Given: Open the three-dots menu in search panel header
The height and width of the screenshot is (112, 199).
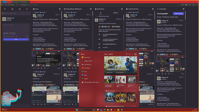Looking at the screenshot, I should point(132,54).
